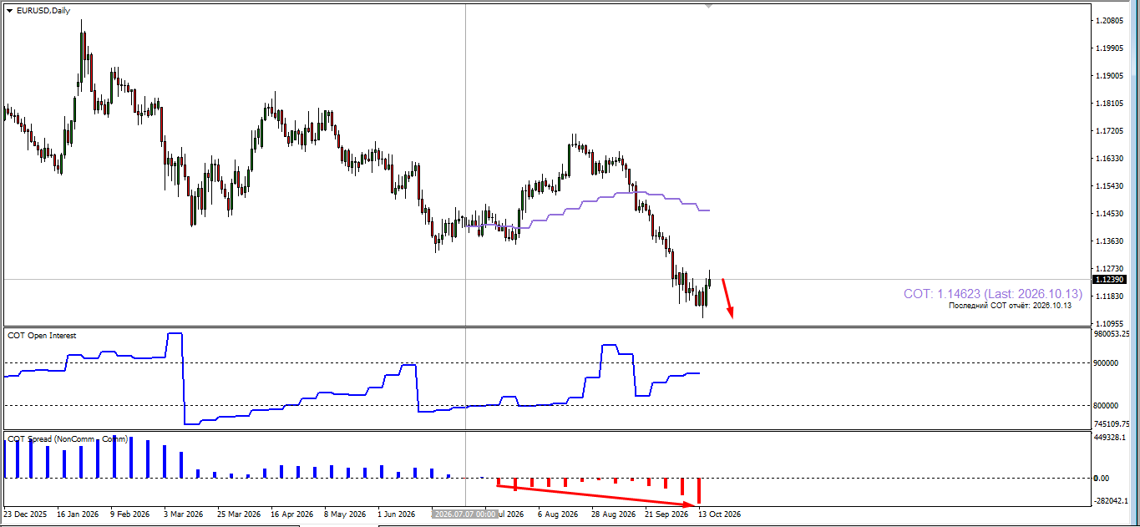Click the 25 Mar 2026 date label
1140x527 pixels.
coord(240,514)
